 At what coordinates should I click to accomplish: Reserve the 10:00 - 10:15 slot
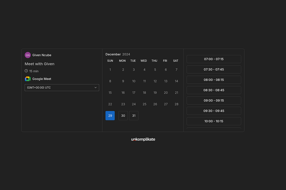[214, 121]
